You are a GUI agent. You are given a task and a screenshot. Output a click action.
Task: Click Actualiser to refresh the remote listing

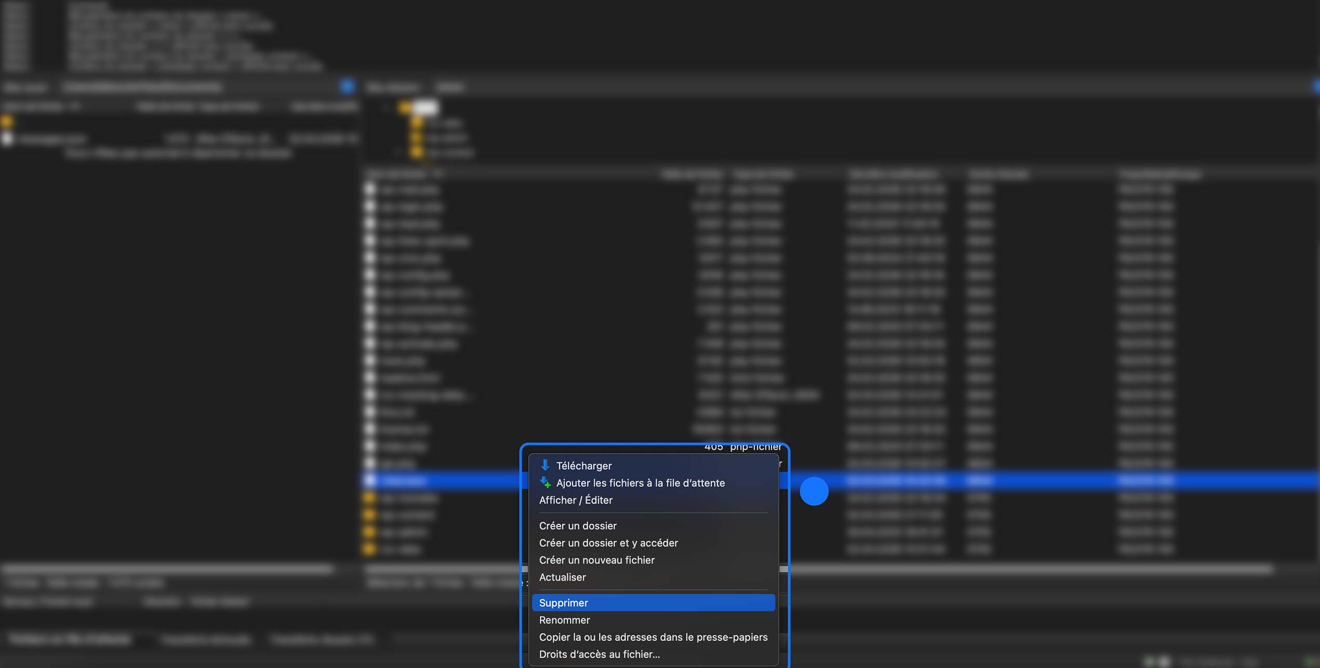click(562, 577)
